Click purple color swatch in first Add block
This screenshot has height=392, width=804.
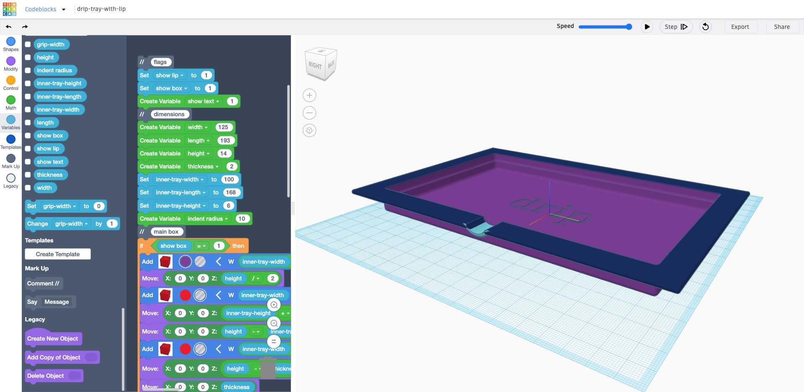pos(185,262)
